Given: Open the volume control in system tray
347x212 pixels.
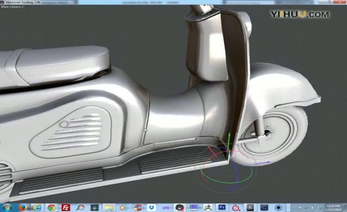Looking at the screenshot, I should (x=312, y=208).
